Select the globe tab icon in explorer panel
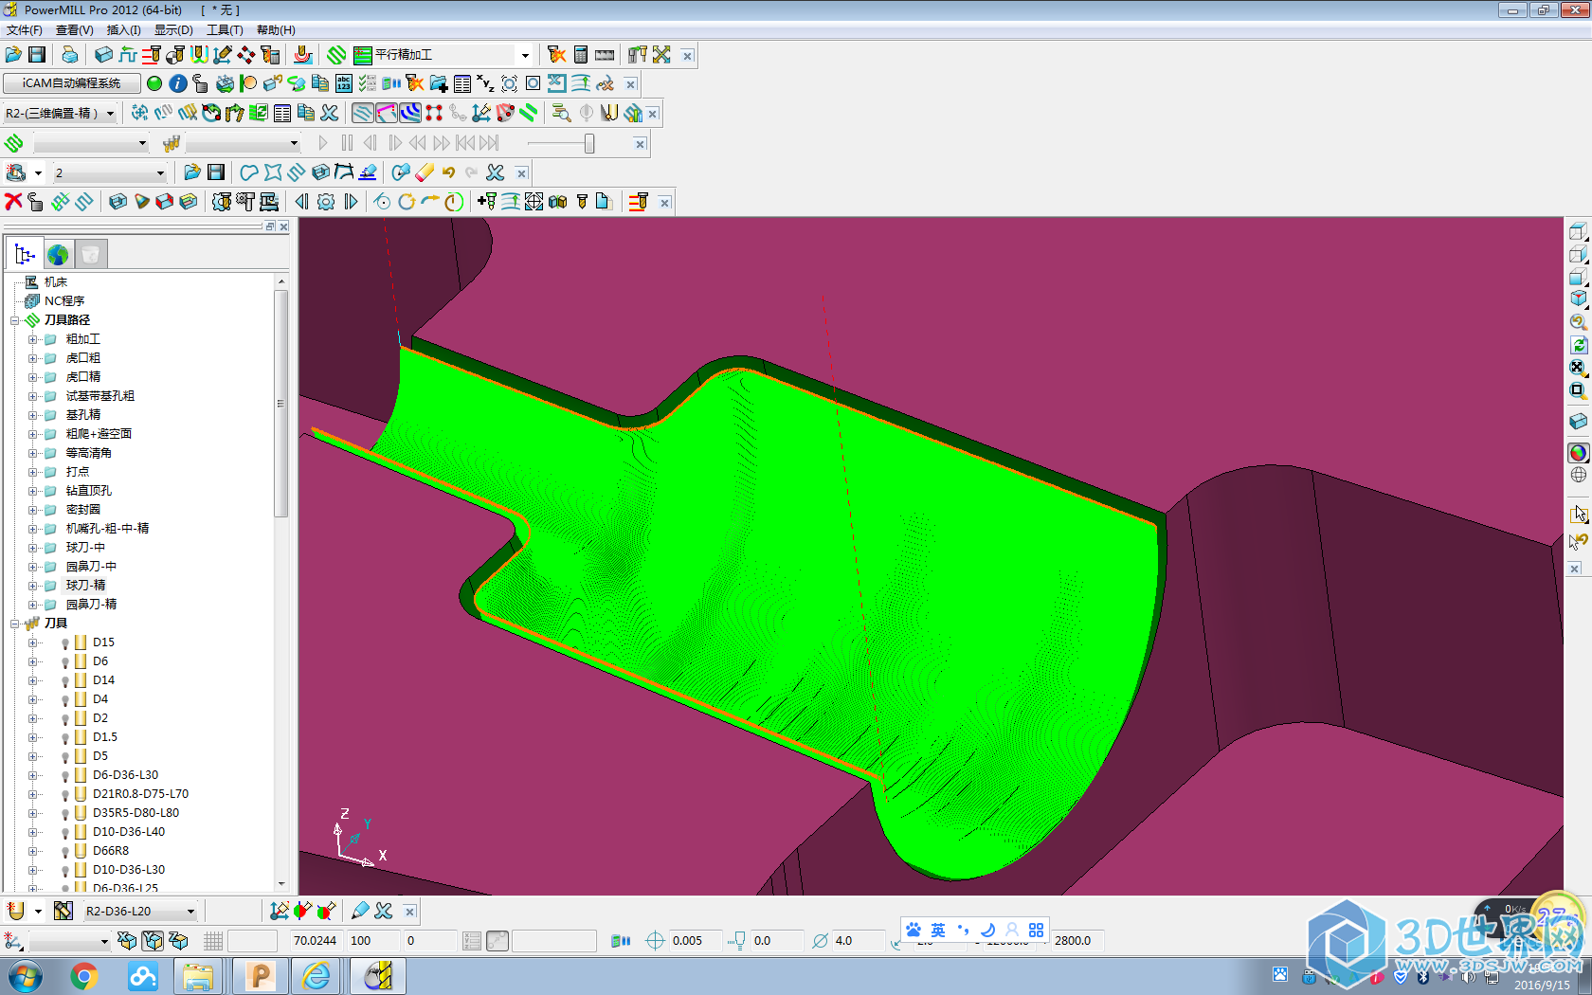The height and width of the screenshot is (995, 1592). (58, 254)
